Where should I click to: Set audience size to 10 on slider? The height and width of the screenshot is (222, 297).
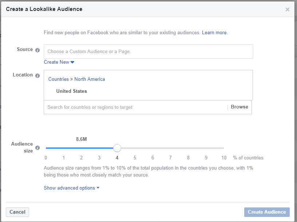223,148
